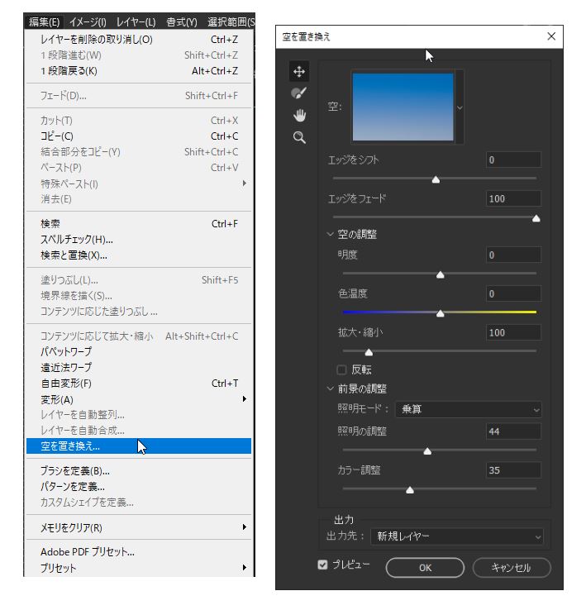Viewport: 586px width, 610px height.
Task: Click the 色温度 value field
Action: click(x=513, y=293)
